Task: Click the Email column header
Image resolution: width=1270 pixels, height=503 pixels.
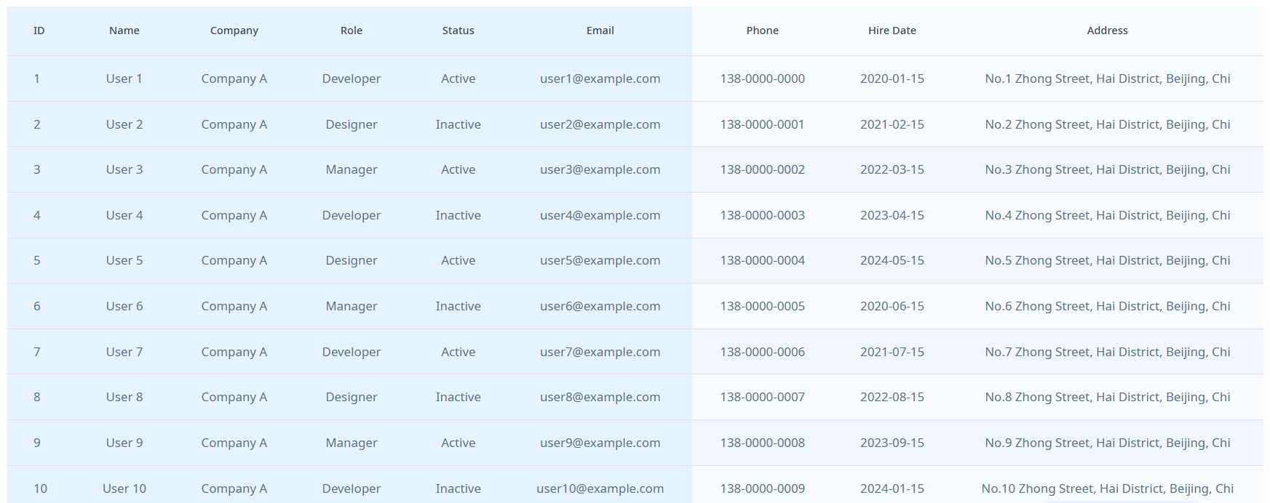Action: pyautogui.click(x=600, y=31)
